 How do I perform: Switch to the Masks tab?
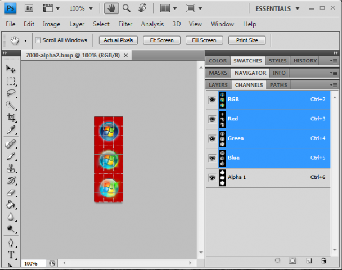pyautogui.click(x=218, y=73)
